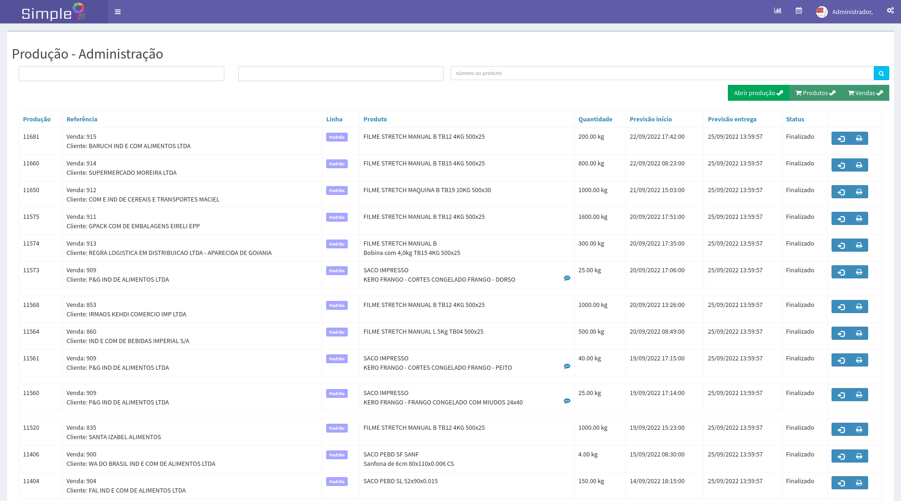Image resolution: width=901 pixels, height=501 pixels.
Task: Open the bar chart reports icon
Action: click(778, 11)
